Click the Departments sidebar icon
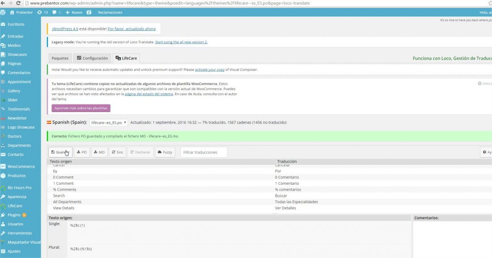Viewport: 492px width, 258px height. [x=3, y=145]
